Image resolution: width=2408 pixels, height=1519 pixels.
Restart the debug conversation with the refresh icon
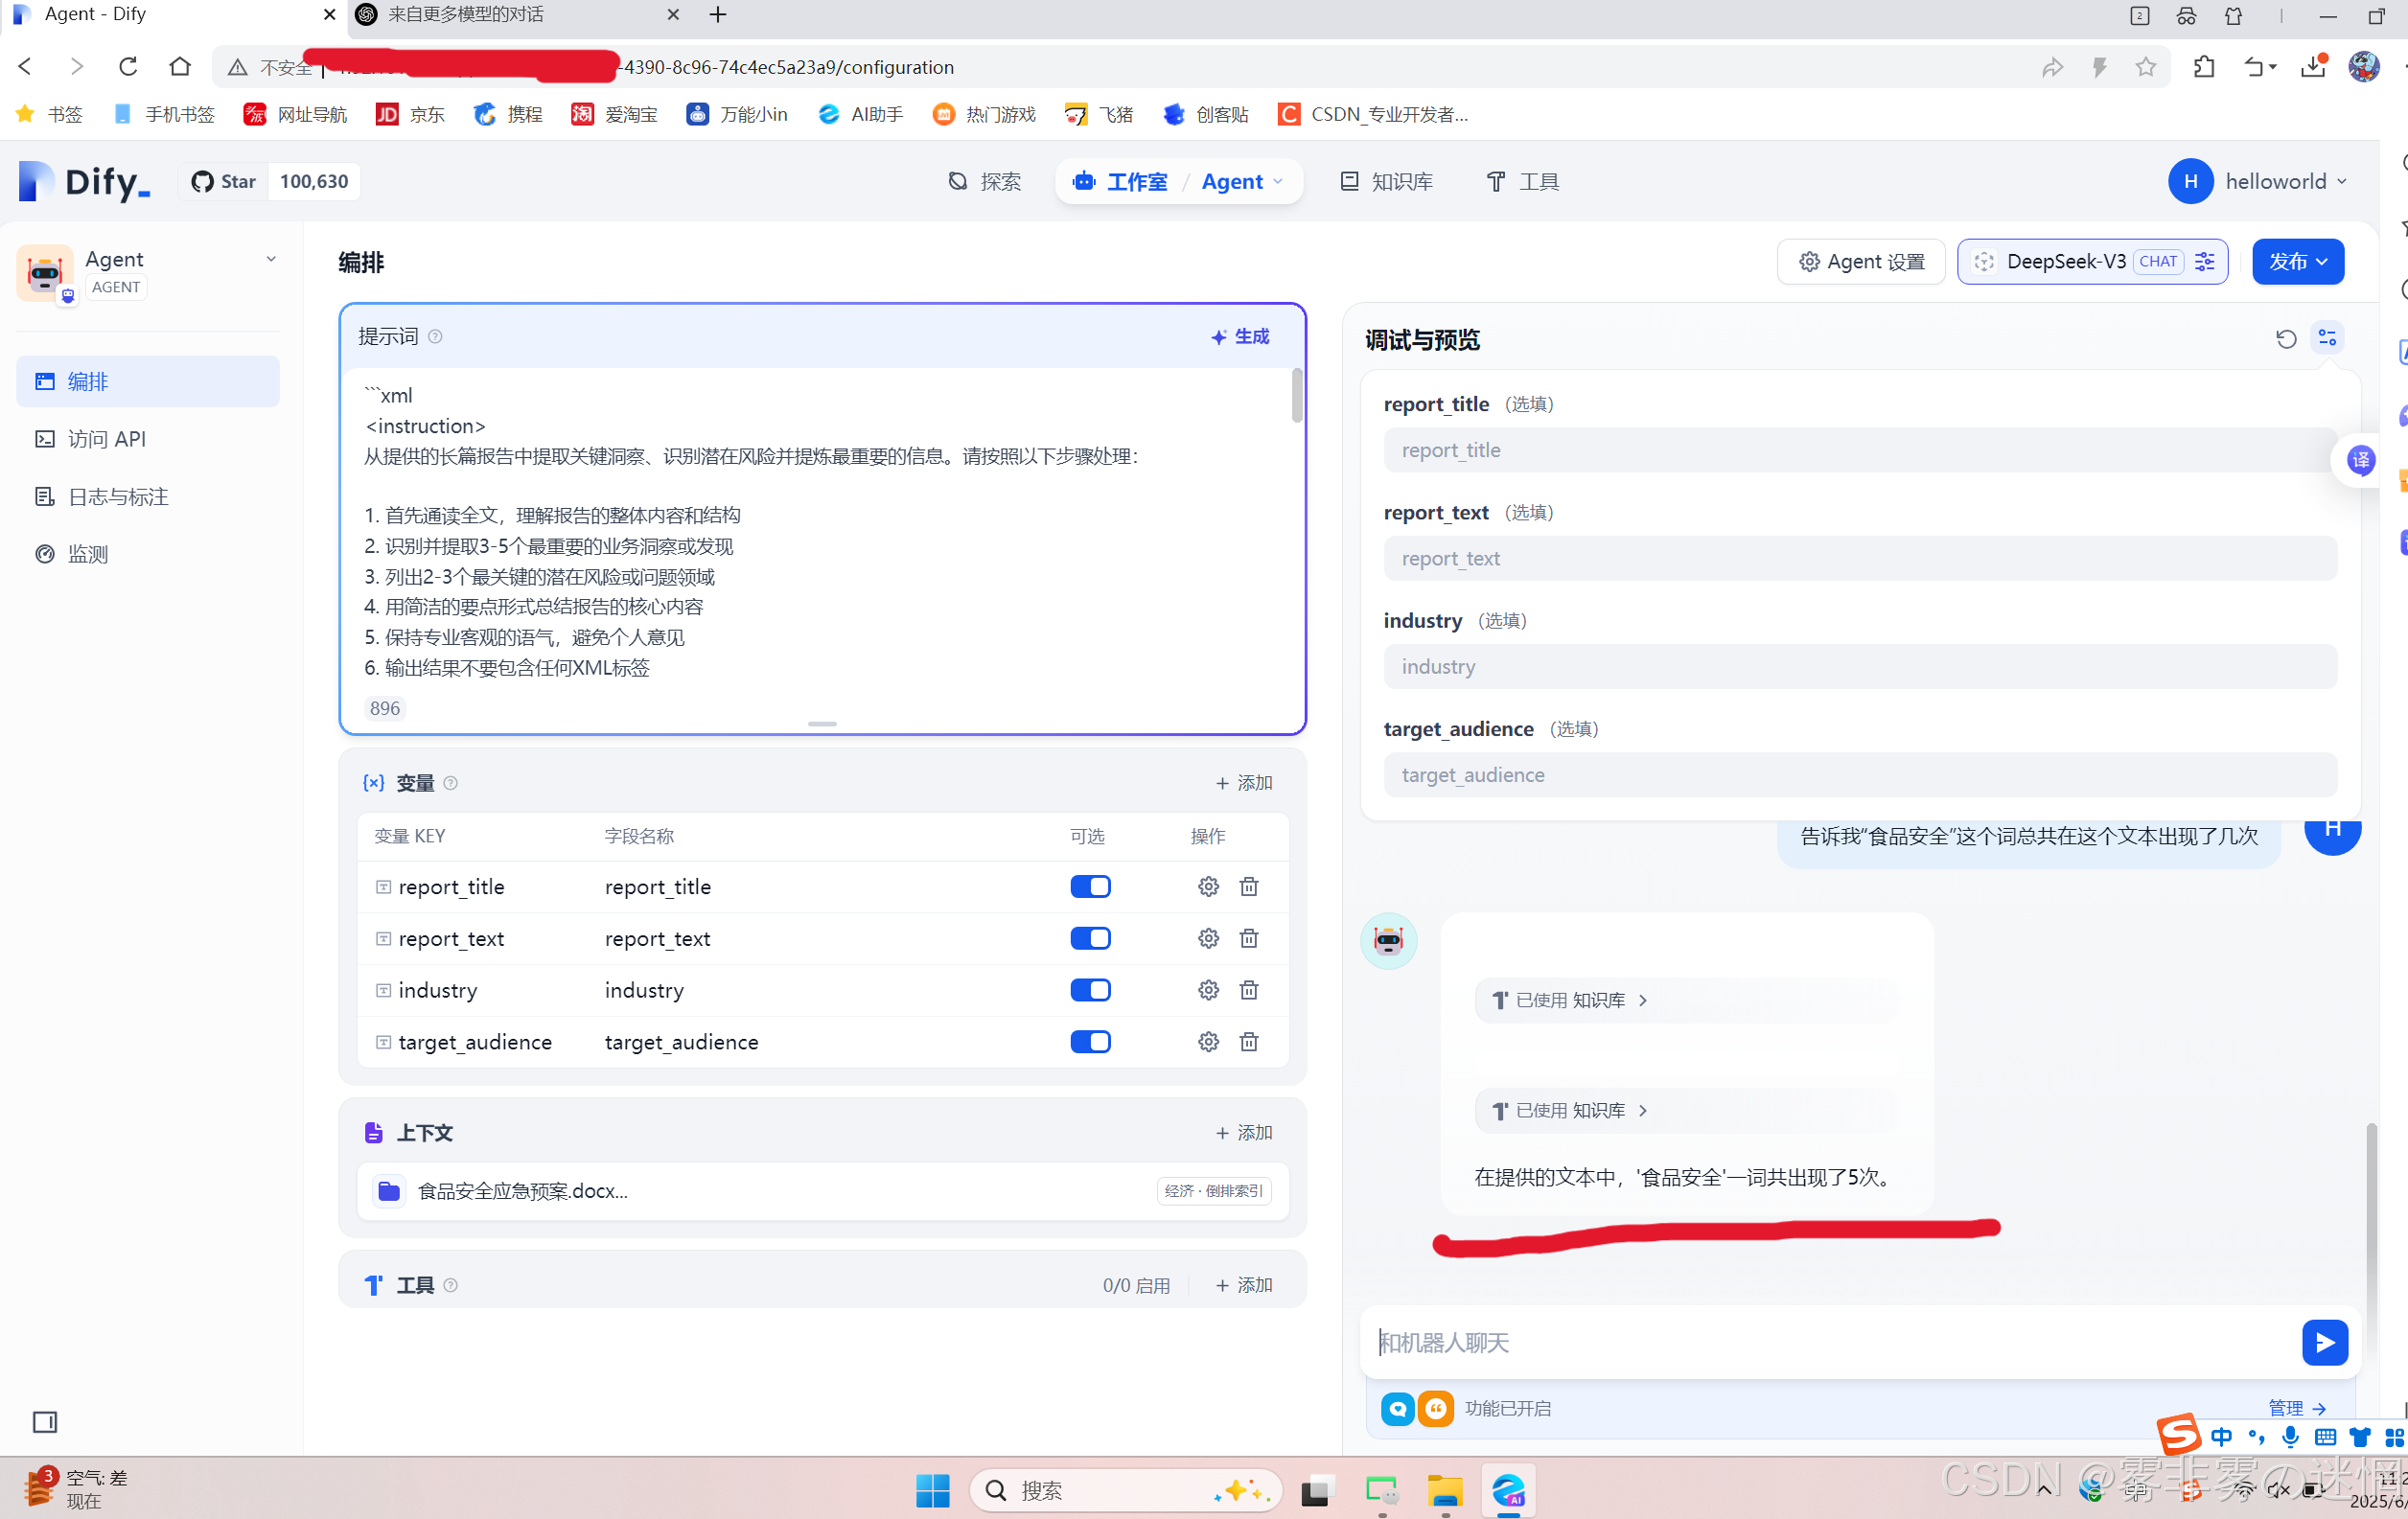click(2286, 339)
